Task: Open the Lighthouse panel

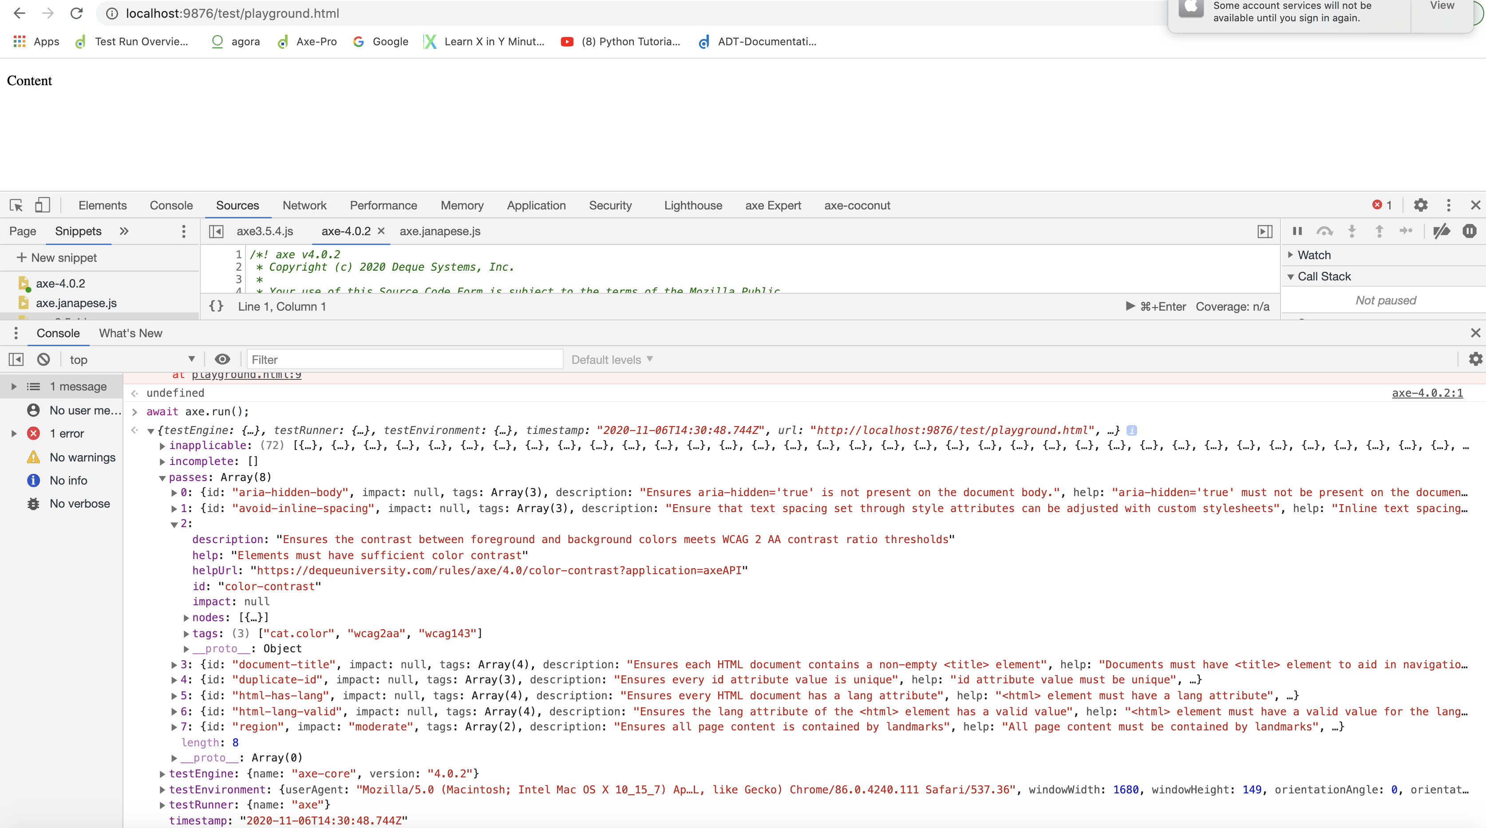Action: [x=693, y=205]
